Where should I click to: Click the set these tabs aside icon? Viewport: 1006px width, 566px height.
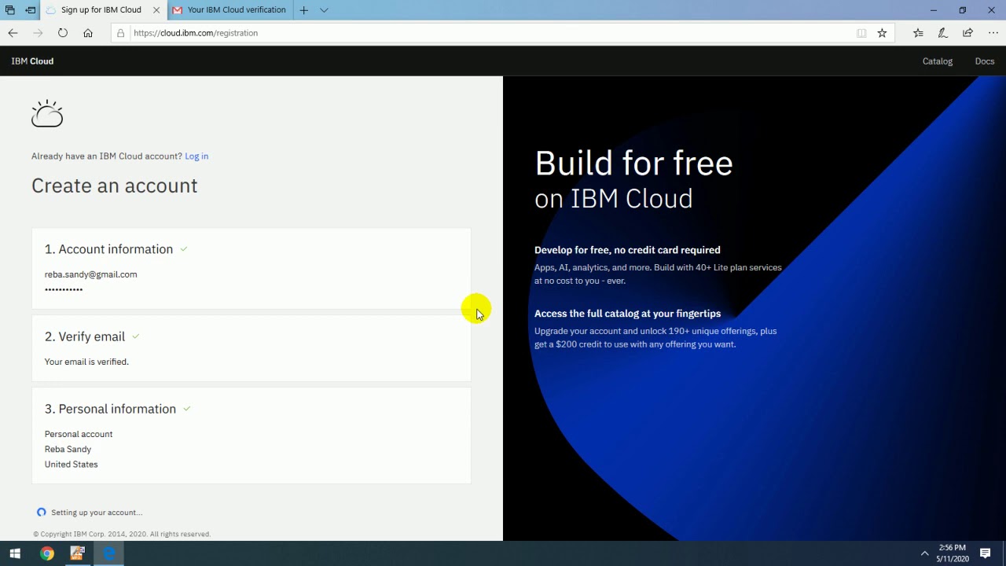pos(30,10)
